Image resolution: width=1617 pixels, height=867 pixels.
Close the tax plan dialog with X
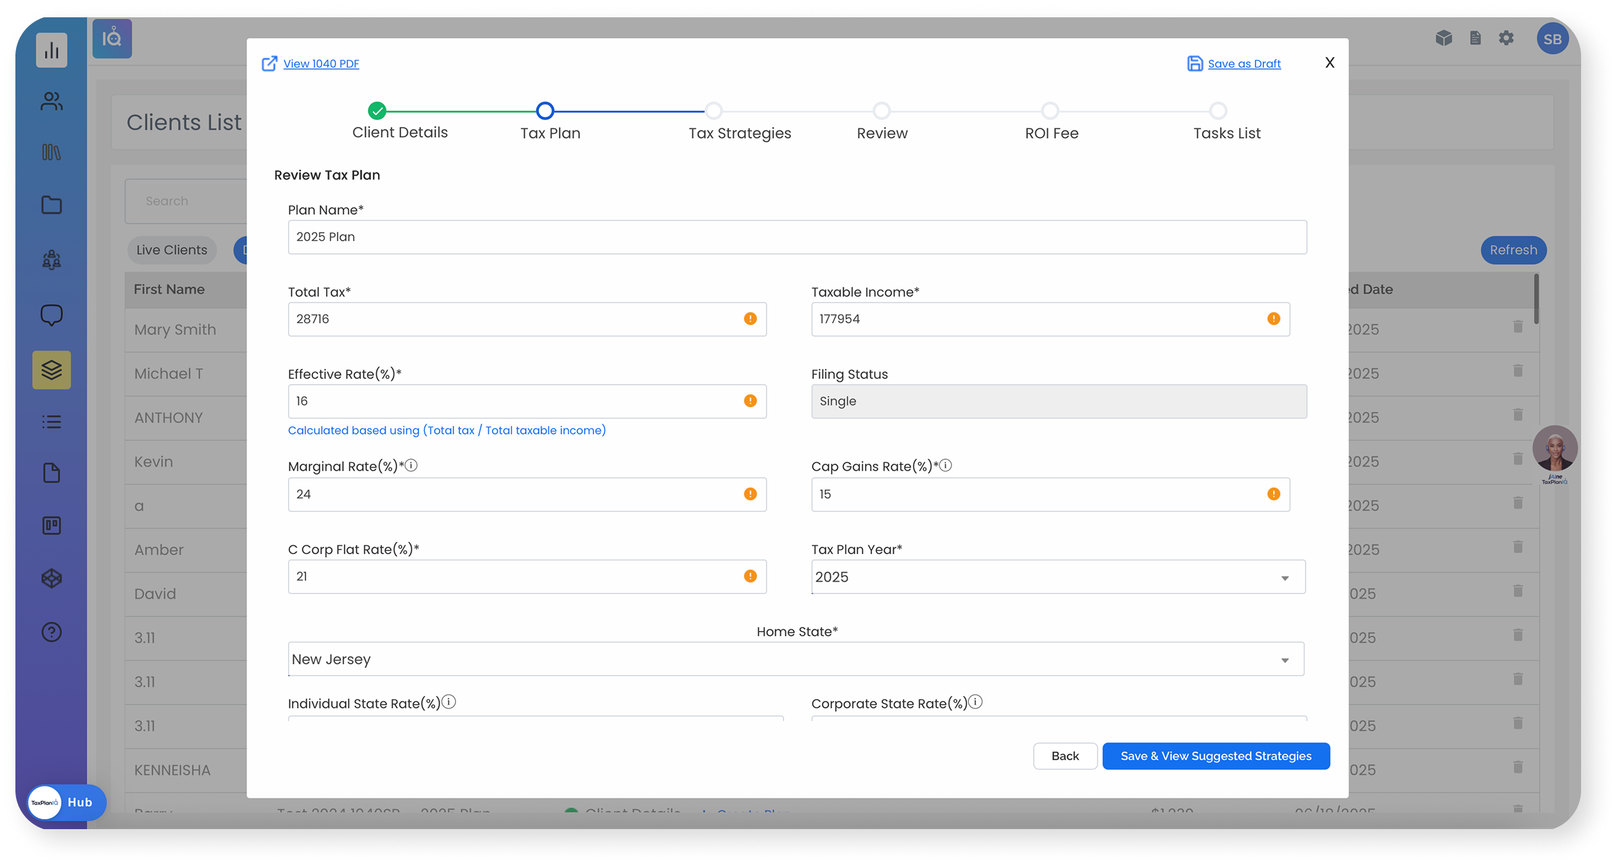[1330, 63]
